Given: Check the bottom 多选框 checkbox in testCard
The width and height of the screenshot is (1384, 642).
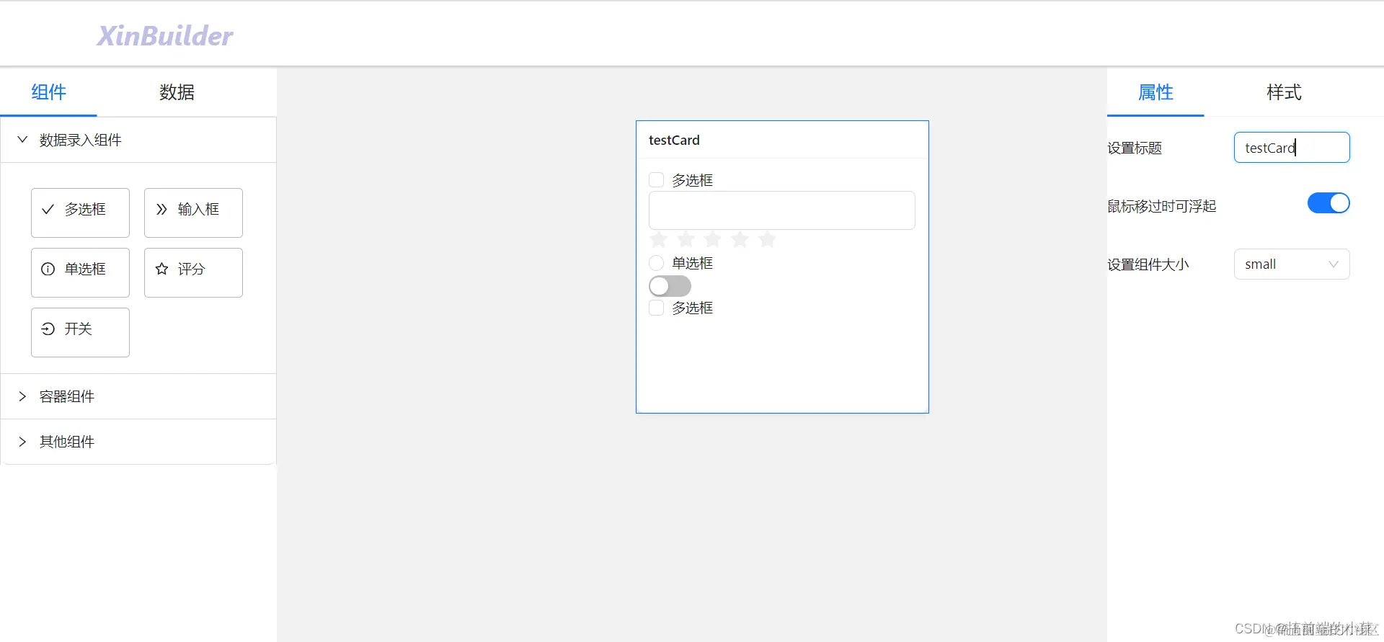Looking at the screenshot, I should click(656, 308).
